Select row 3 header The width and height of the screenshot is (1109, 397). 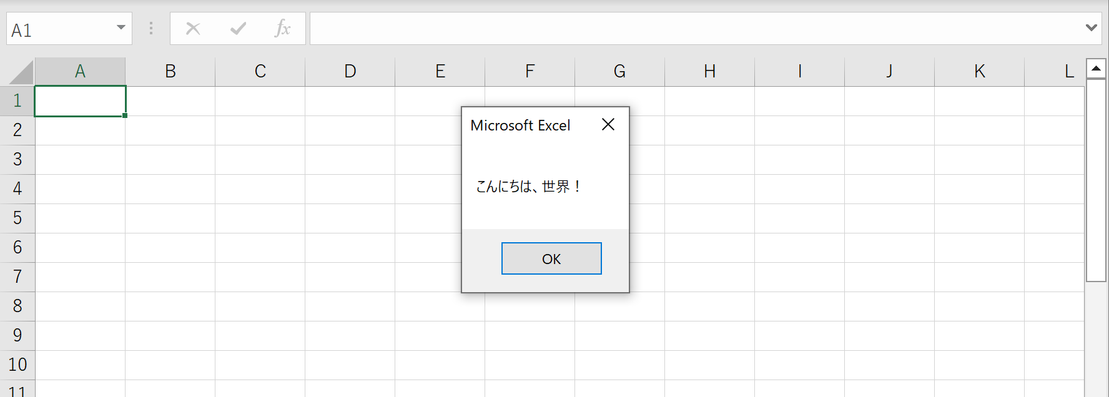(17, 159)
